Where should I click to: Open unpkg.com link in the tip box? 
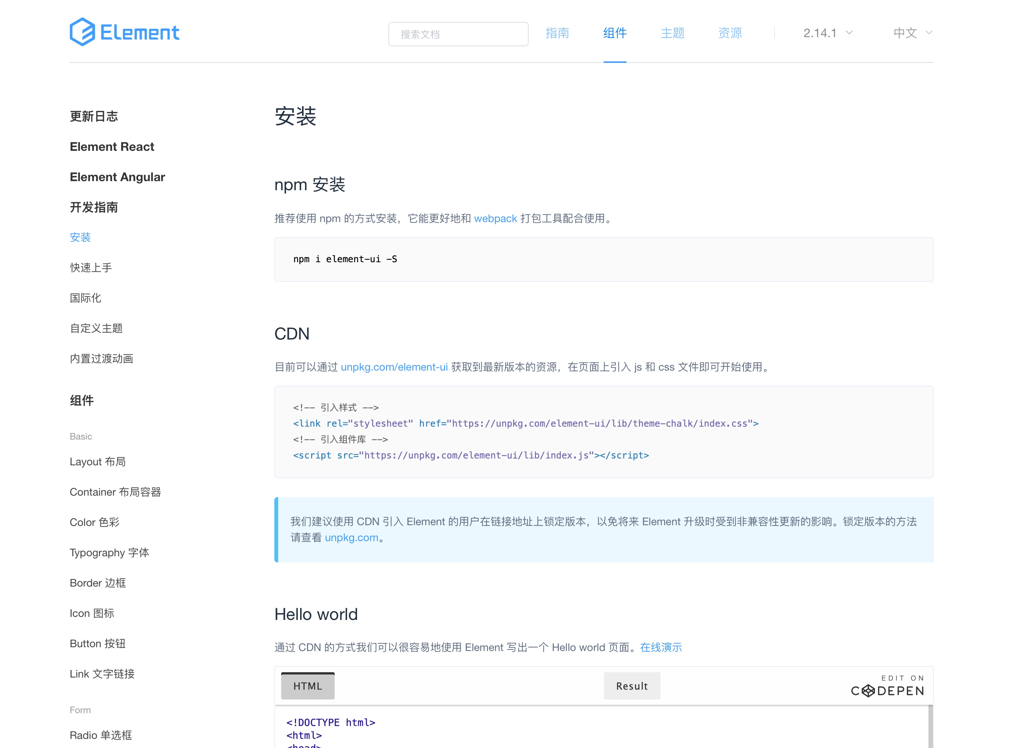[351, 538]
